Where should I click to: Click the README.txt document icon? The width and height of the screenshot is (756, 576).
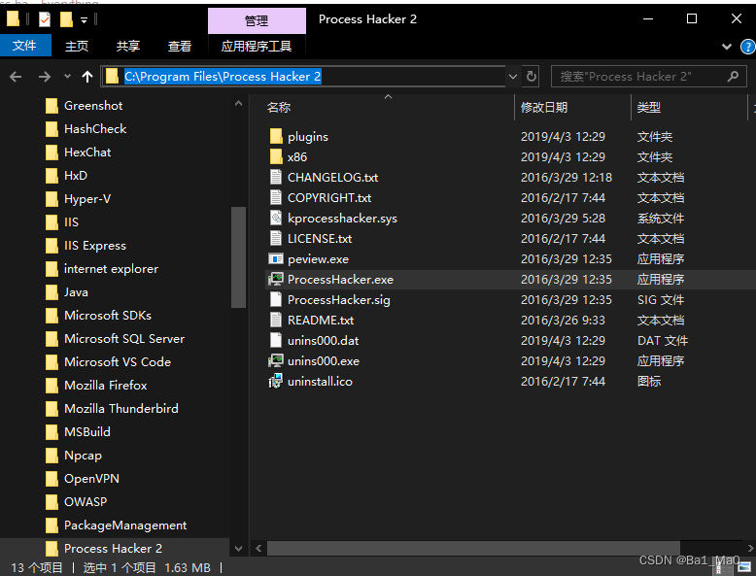tap(276, 320)
